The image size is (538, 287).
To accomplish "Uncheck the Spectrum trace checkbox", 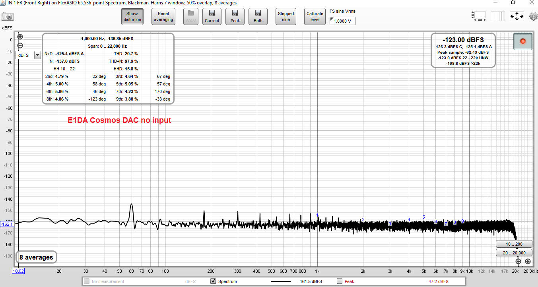I will tap(213, 281).
